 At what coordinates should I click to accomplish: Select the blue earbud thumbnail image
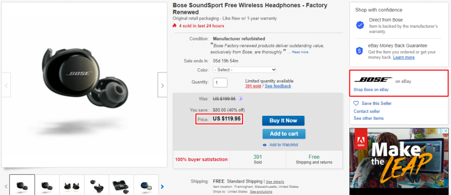pyautogui.click(x=146, y=185)
